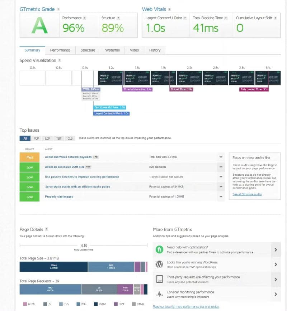This screenshot has height=311, width=287.
Task: Click the help icon next to Performance
Action: tap(85, 18)
